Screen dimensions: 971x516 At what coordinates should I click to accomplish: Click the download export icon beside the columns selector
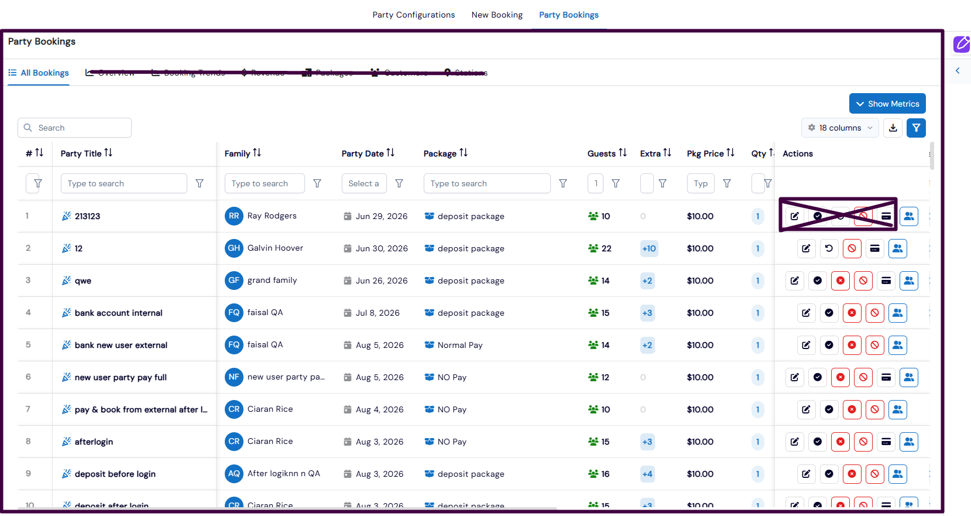pos(893,128)
